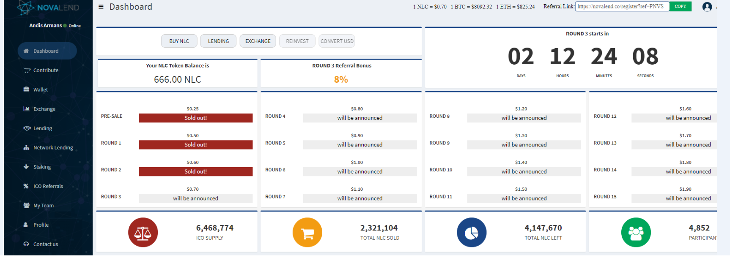
Task: Click ROUND 10 will be announced bar
Action: pyautogui.click(x=524, y=171)
